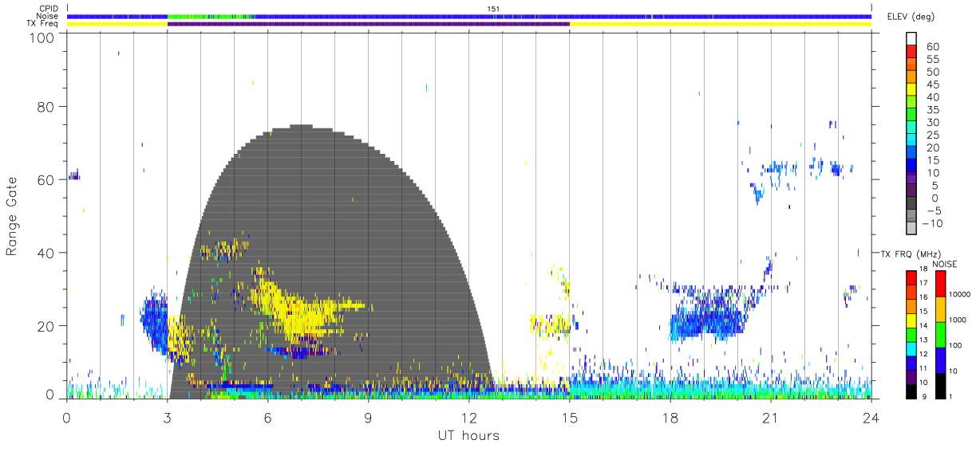Pick the light grey bottom ELEV colorbar segment
The height and width of the screenshot is (452, 980).
[911, 228]
